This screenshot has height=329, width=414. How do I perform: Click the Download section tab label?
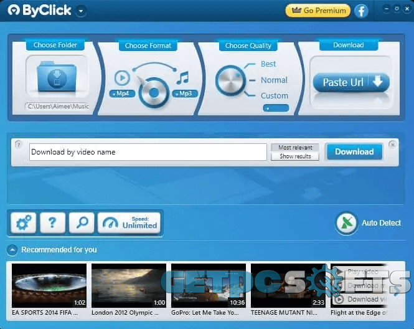click(349, 45)
